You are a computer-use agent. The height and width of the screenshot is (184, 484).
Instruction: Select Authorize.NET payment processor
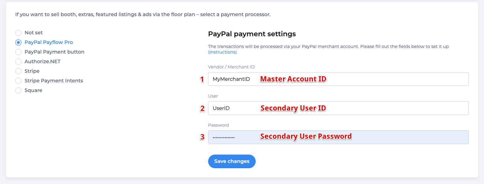coord(18,61)
